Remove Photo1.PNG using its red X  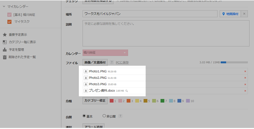coord(245,71)
